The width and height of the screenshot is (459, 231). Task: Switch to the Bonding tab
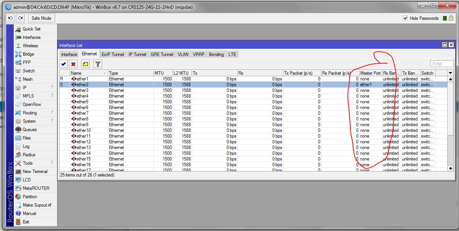click(216, 55)
